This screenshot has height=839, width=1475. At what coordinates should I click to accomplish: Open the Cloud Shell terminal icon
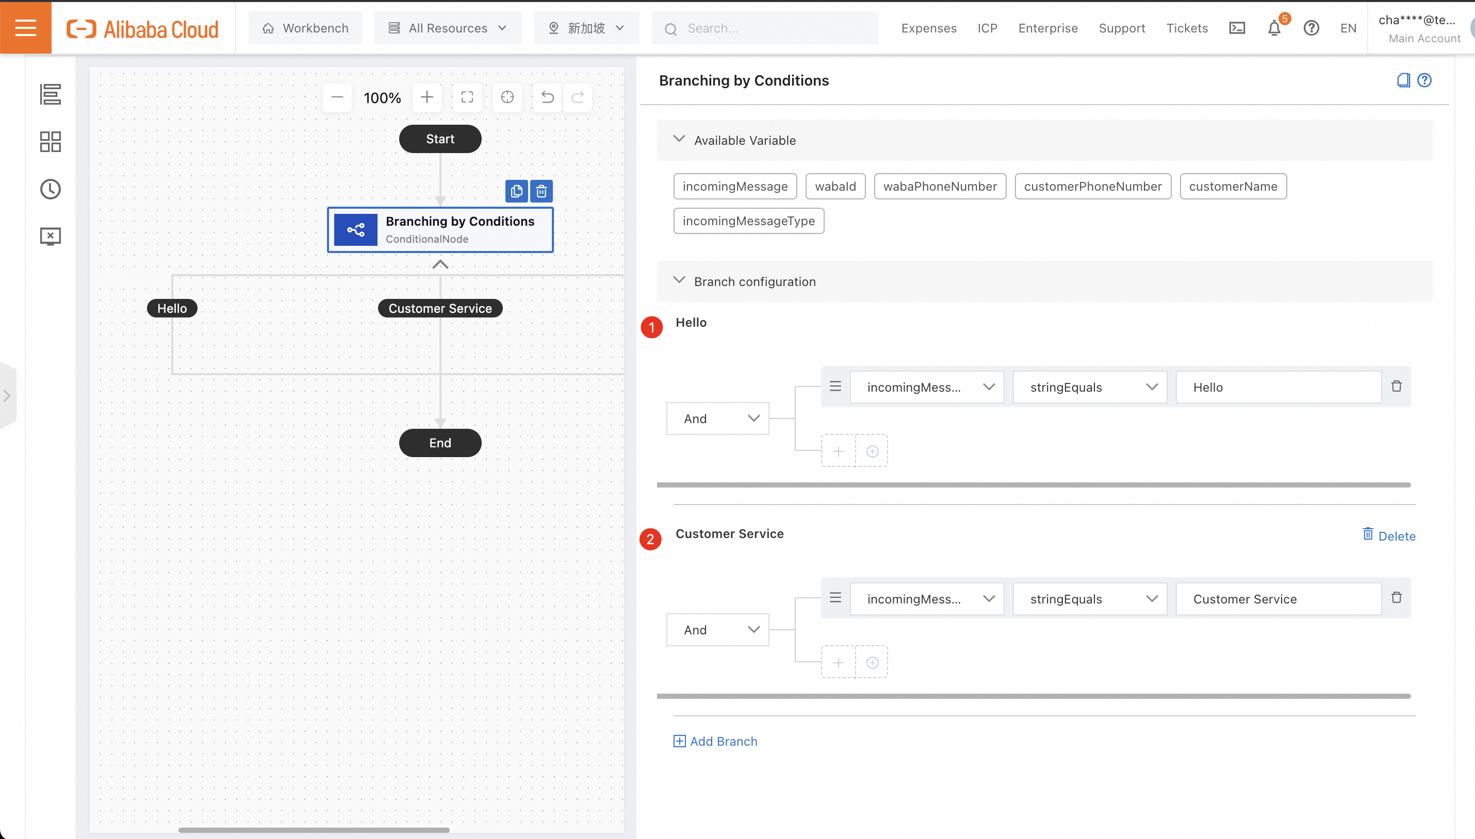1237,28
